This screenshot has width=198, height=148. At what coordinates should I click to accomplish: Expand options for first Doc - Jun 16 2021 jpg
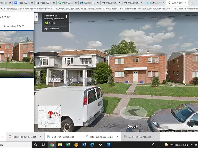coord(79,137)
